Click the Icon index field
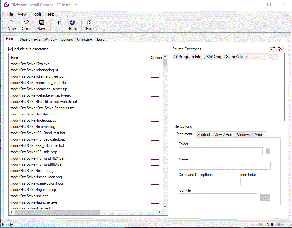Screen dimensions: 292x228 click(x=255, y=182)
